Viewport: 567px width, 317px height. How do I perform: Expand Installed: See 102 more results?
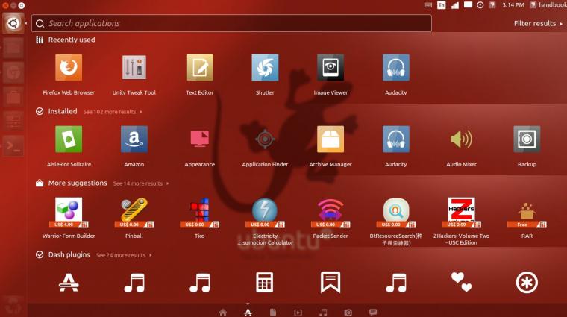(113, 112)
